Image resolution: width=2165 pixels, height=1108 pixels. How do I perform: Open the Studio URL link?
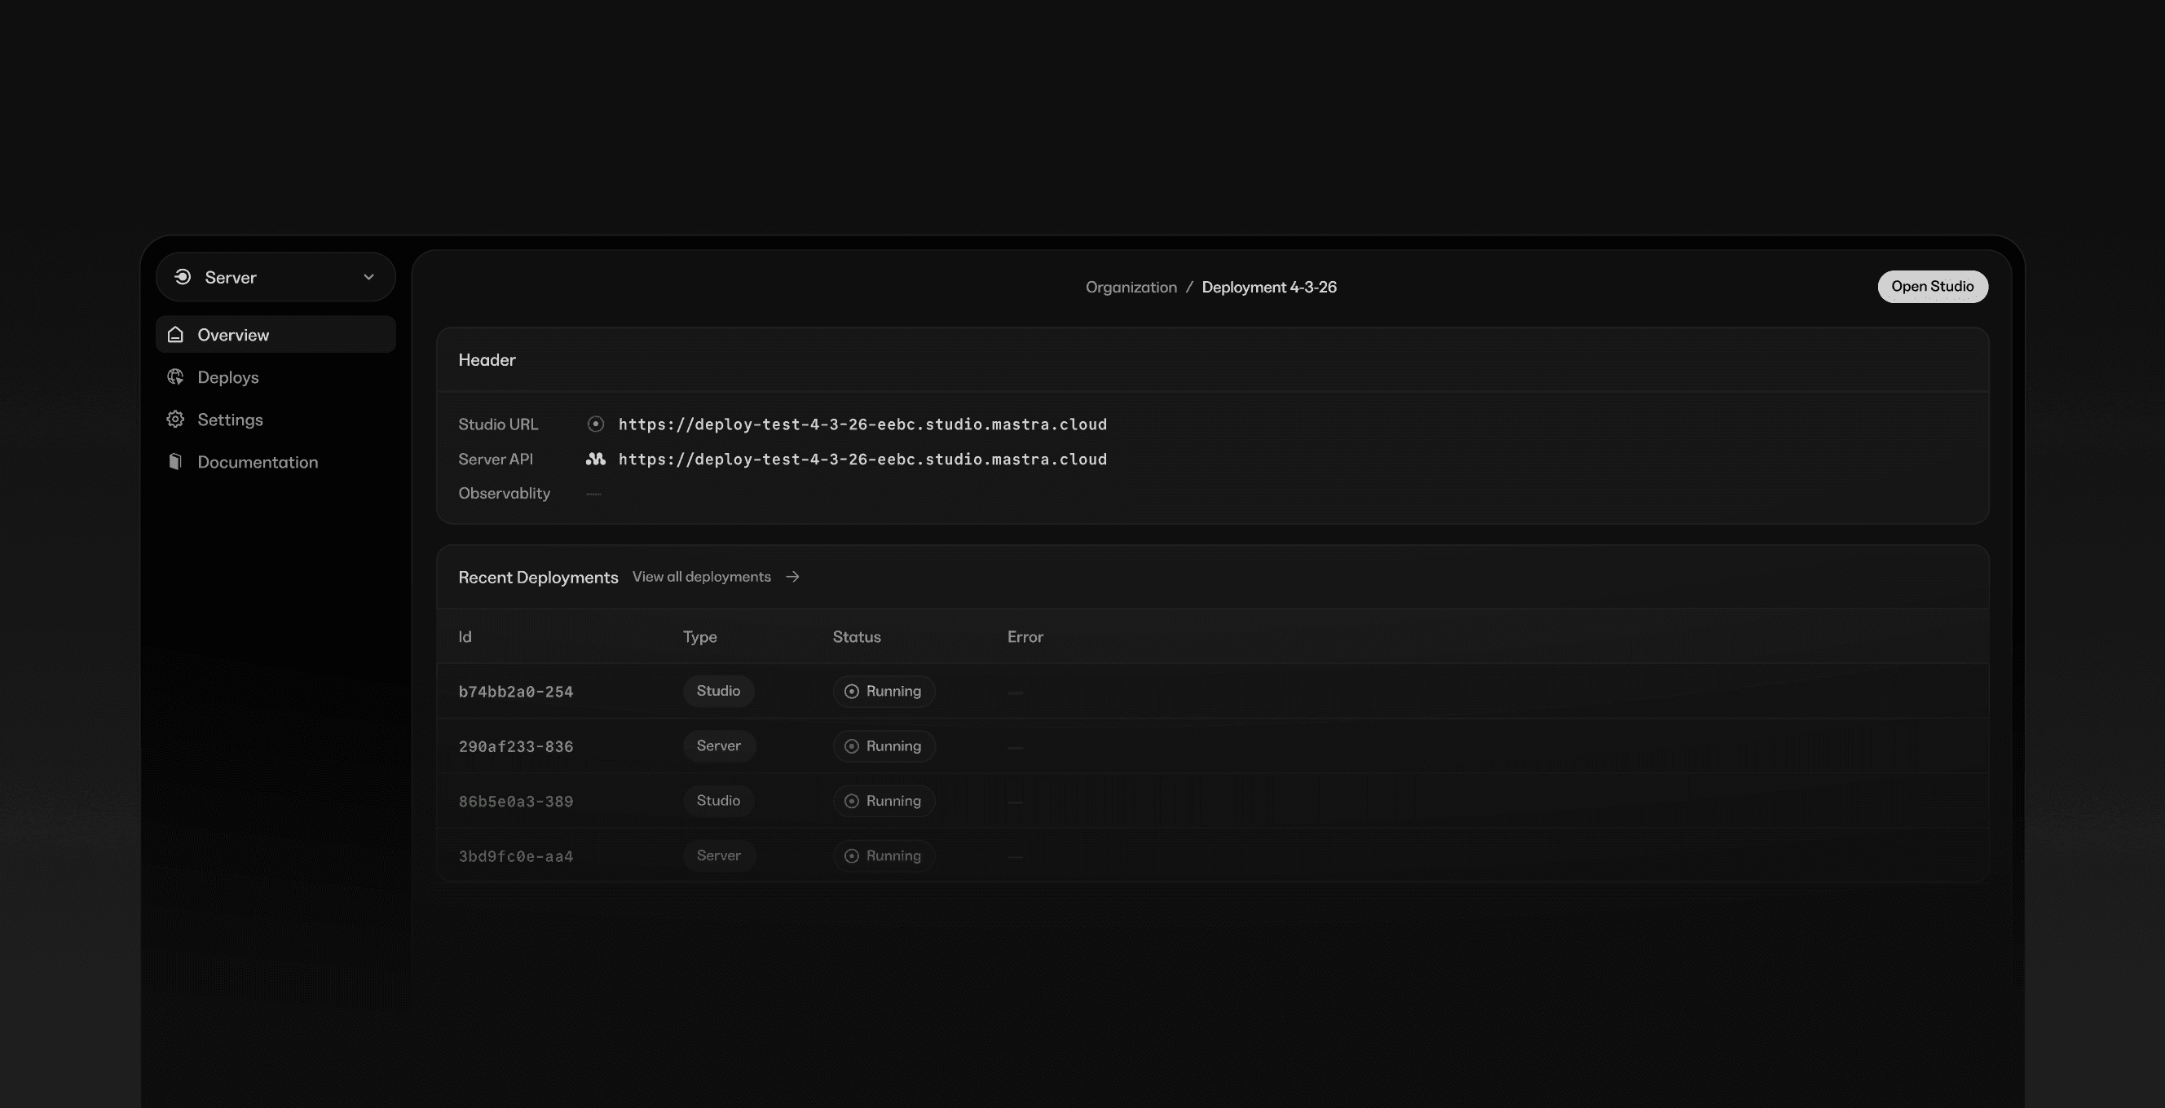(862, 424)
